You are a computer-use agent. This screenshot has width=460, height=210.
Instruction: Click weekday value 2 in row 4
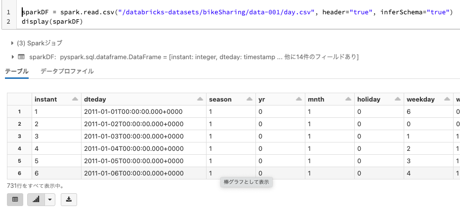tap(428, 148)
